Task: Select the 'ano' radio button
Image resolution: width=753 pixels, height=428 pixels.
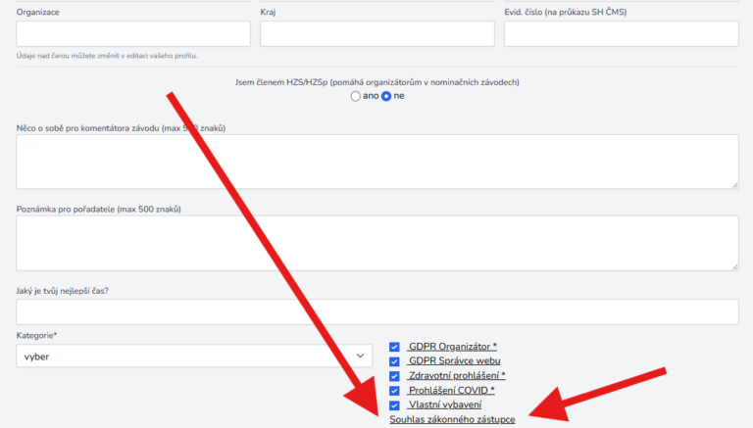Action: (355, 96)
